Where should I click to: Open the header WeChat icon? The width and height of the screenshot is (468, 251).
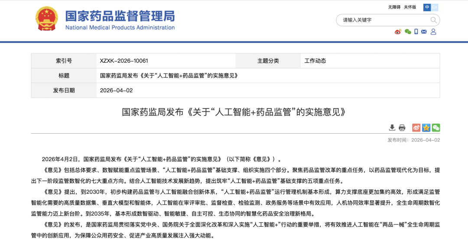point(407,32)
